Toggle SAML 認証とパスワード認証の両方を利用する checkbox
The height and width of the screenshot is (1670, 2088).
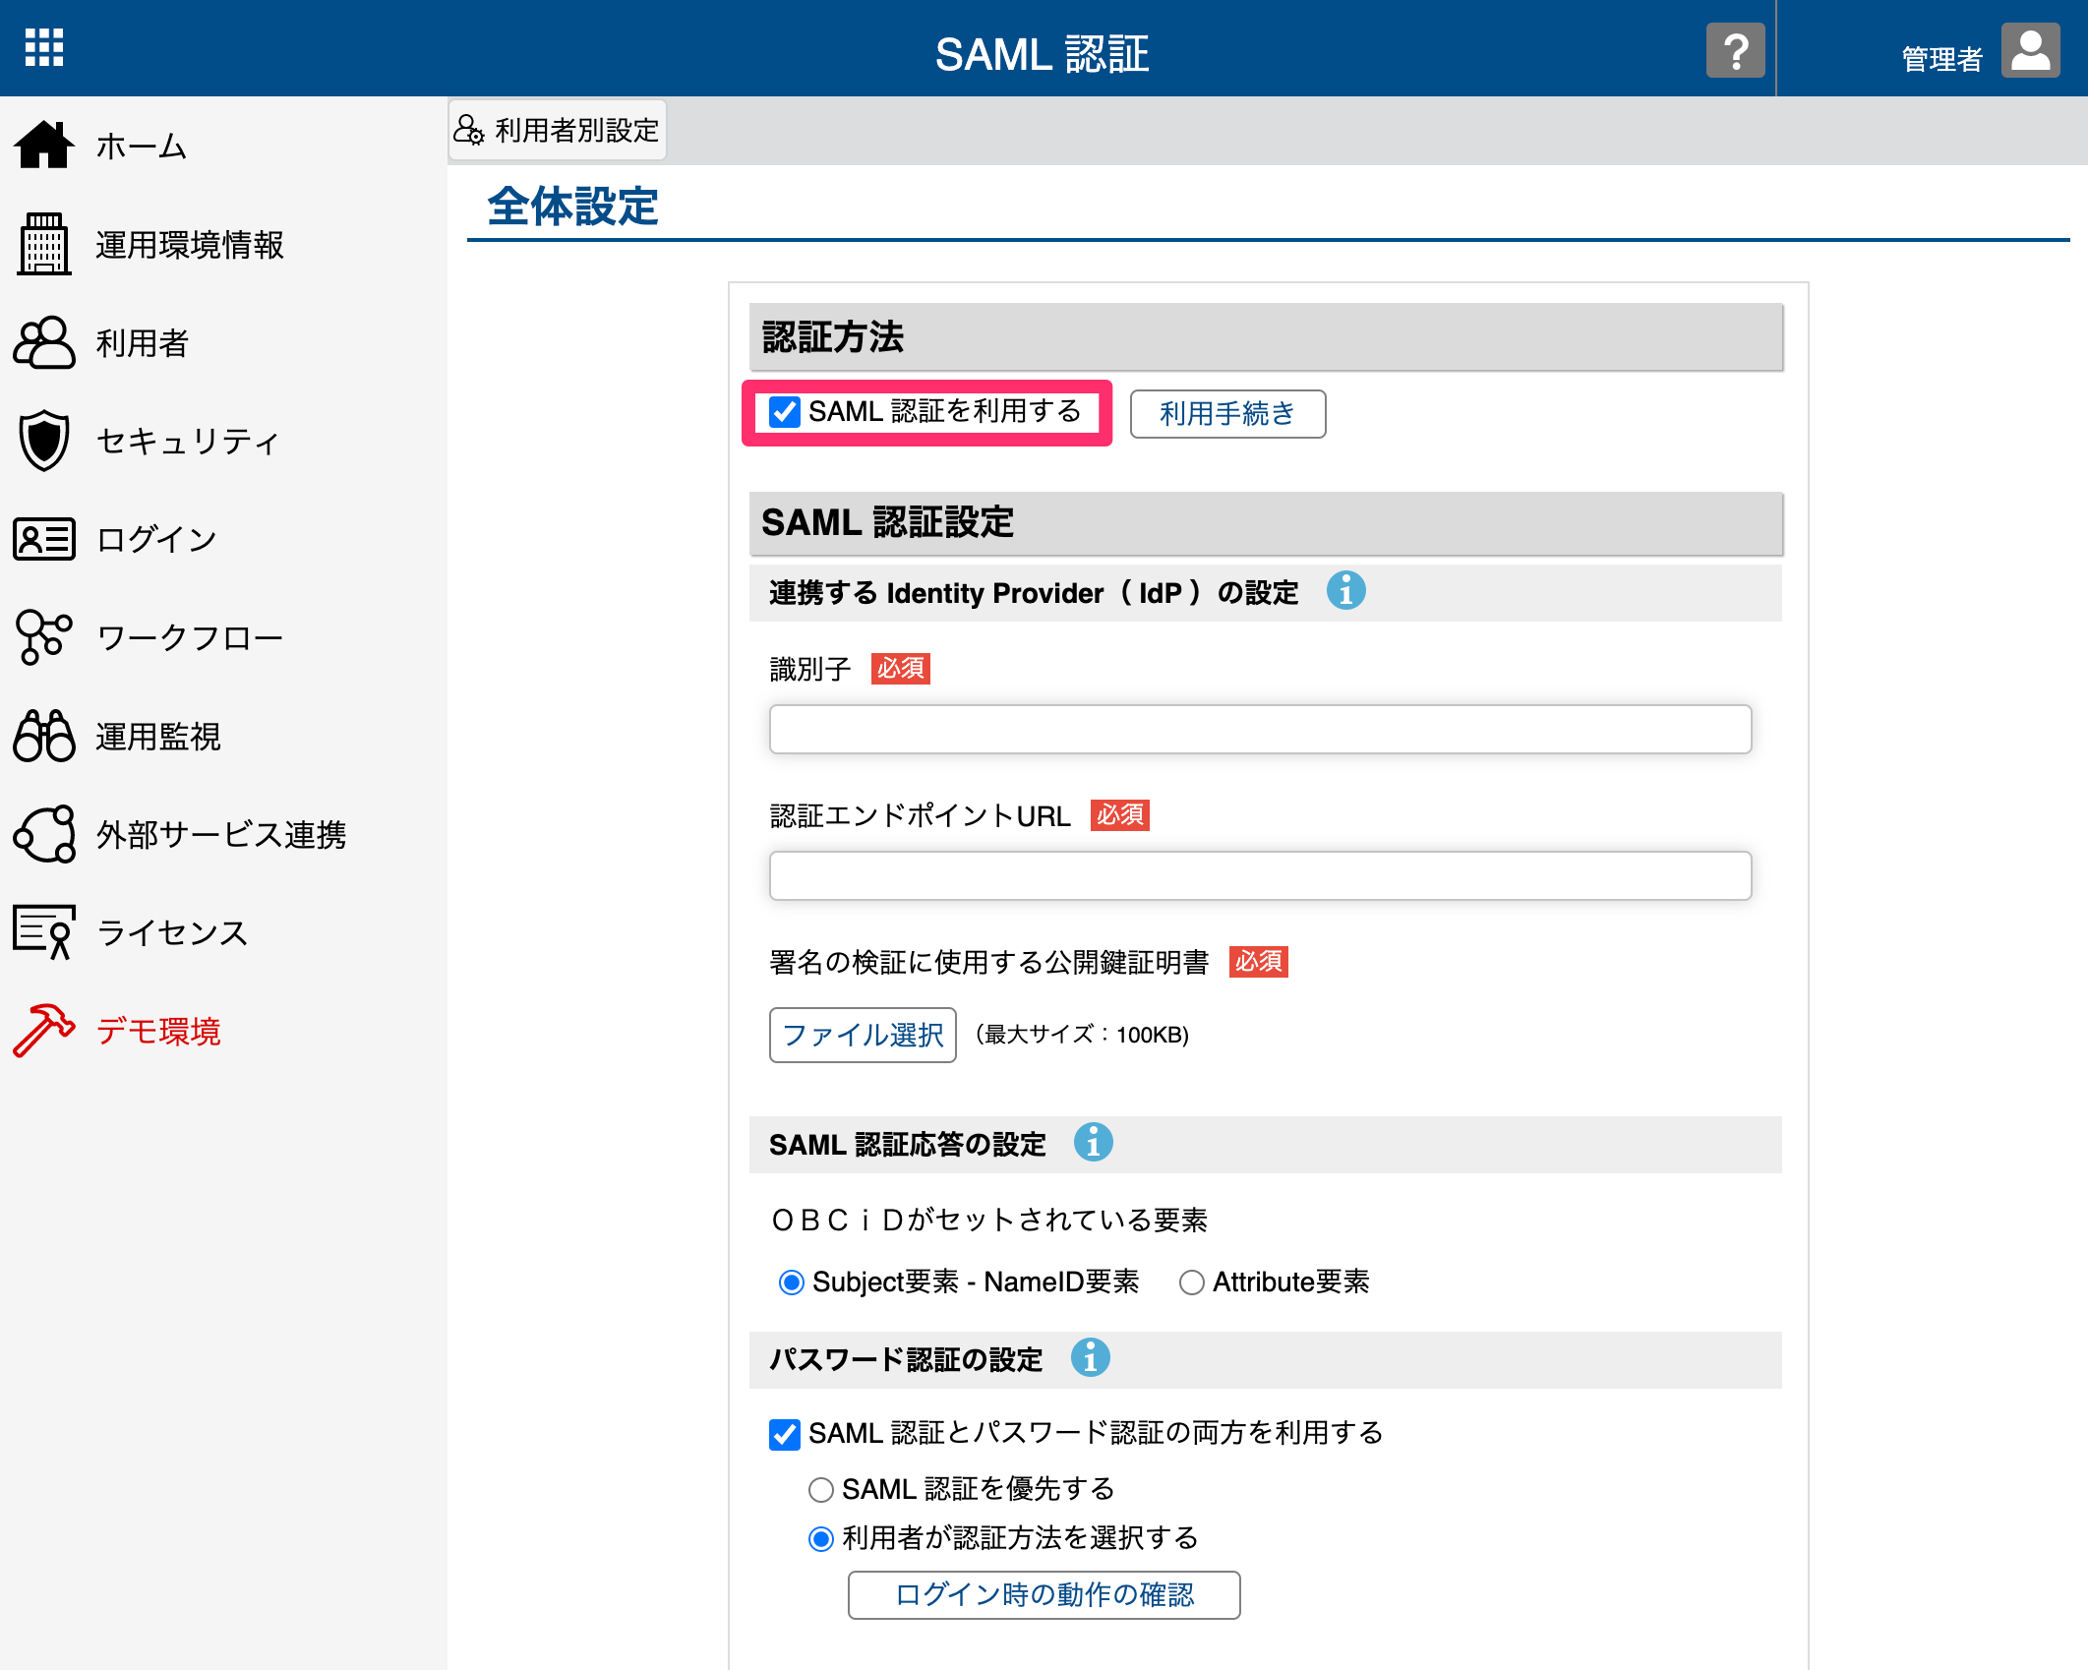tap(784, 1434)
